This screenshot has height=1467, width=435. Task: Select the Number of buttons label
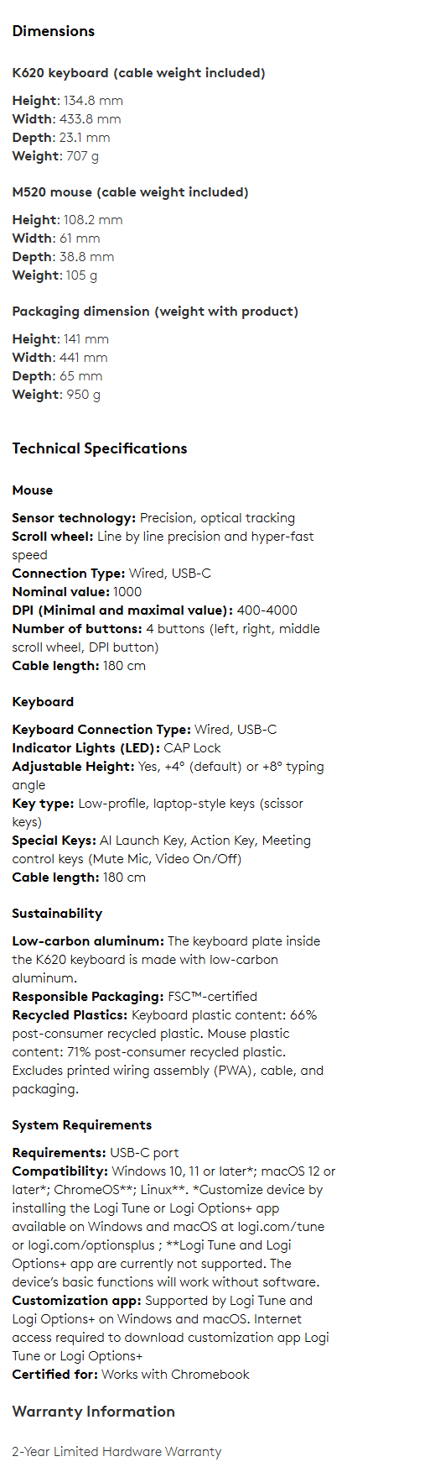coord(77,629)
